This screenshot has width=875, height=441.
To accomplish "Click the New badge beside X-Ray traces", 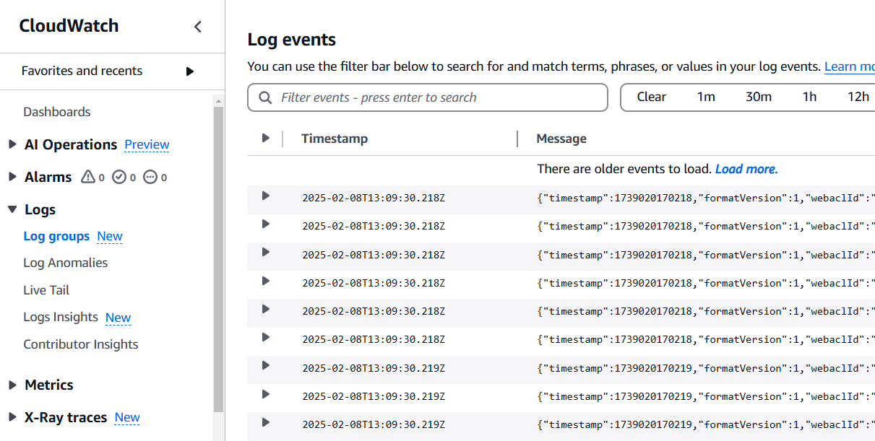I will tap(127, 417).
